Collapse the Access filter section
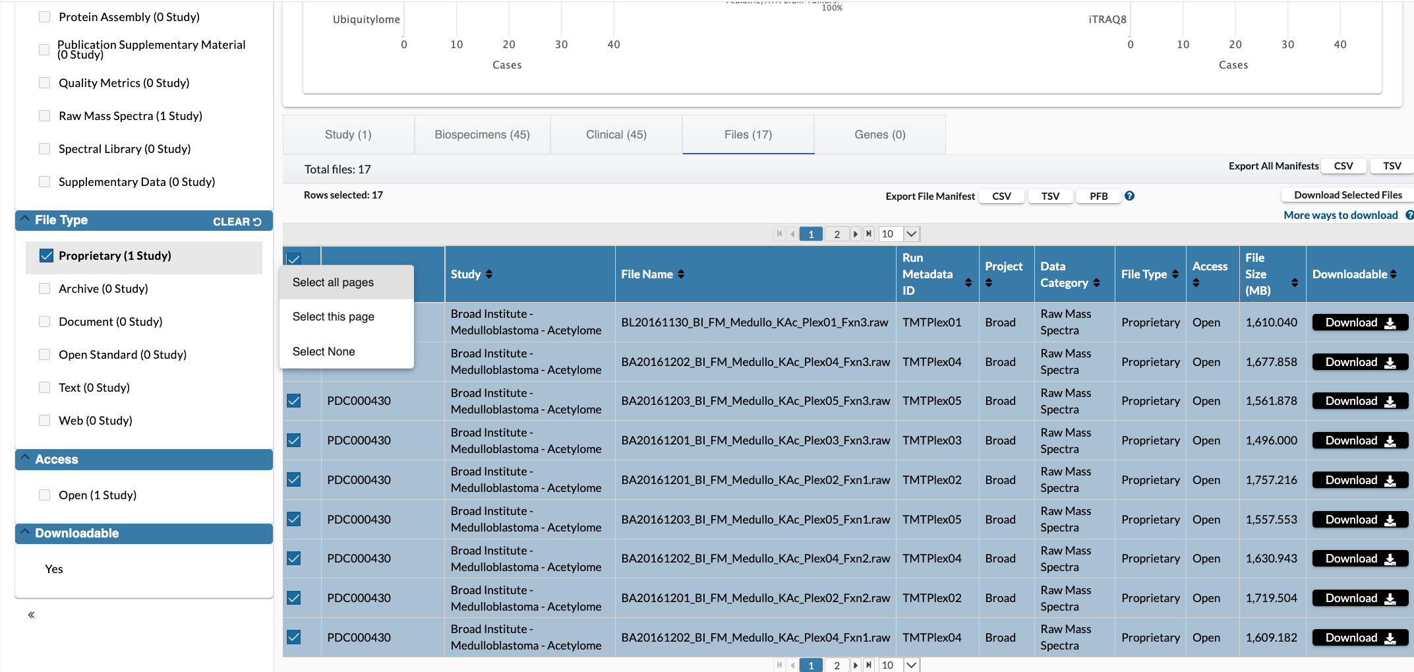Image resolution: width=1414 pixels, height=672 pixels. pyautogui.click(x=25, y=459)
